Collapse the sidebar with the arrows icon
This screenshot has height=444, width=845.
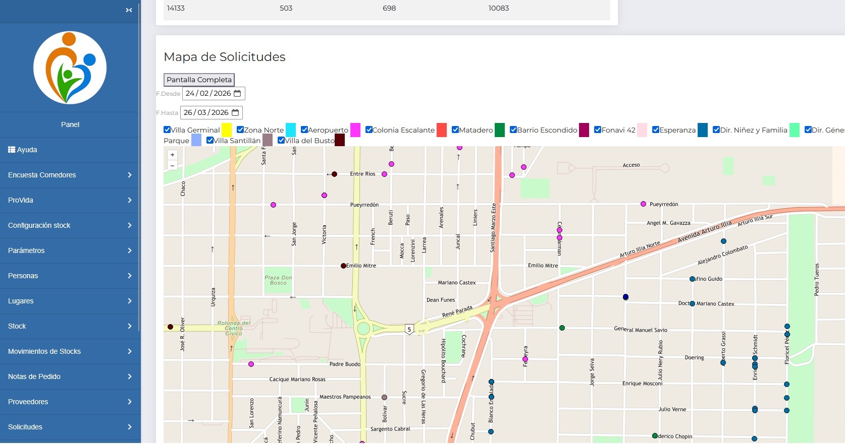(x=129, y=10)
